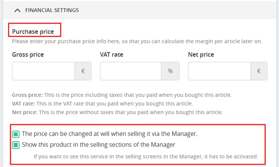Click the Net price explanation text

click(117, 112)
